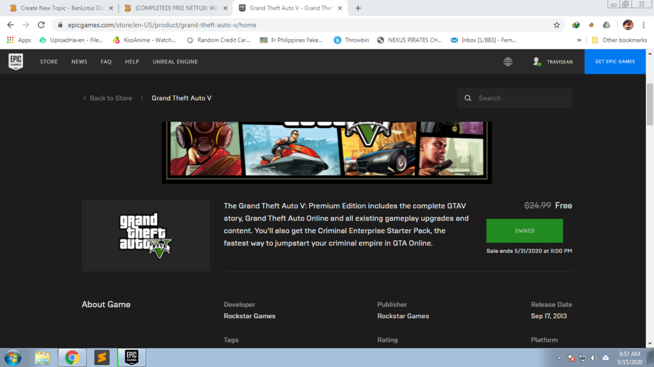Open Chrome Apps shortcut in bookmarks bar

point(18,40)
